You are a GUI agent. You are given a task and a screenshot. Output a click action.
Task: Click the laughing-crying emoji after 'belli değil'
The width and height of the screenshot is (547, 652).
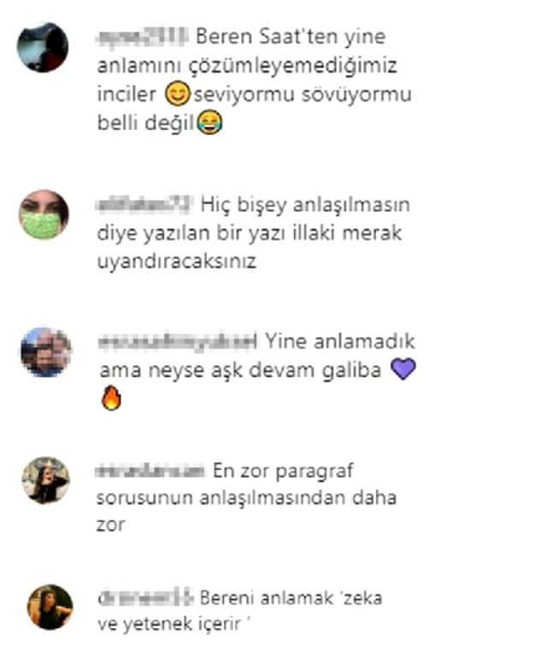[x=210, y=122]
